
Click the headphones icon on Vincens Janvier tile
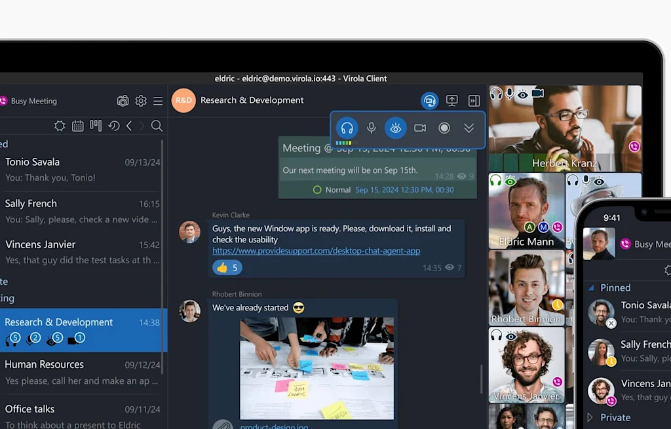pos(497,335)
